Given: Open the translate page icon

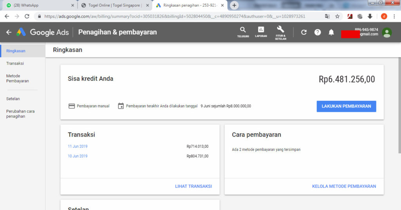Looking at the screenshot, I should (x=327, y=16).
